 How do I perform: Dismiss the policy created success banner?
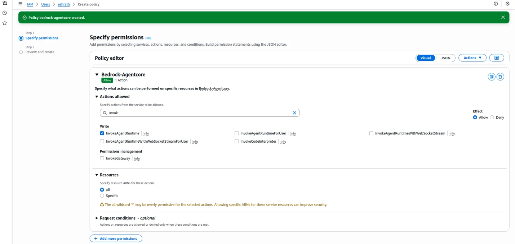[x=503, y=17]
